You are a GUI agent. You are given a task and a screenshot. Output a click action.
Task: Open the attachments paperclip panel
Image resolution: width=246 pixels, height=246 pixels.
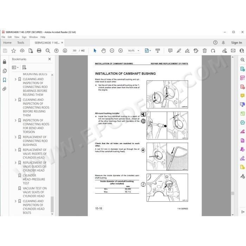pyautogui.click(x=4, y=89)
